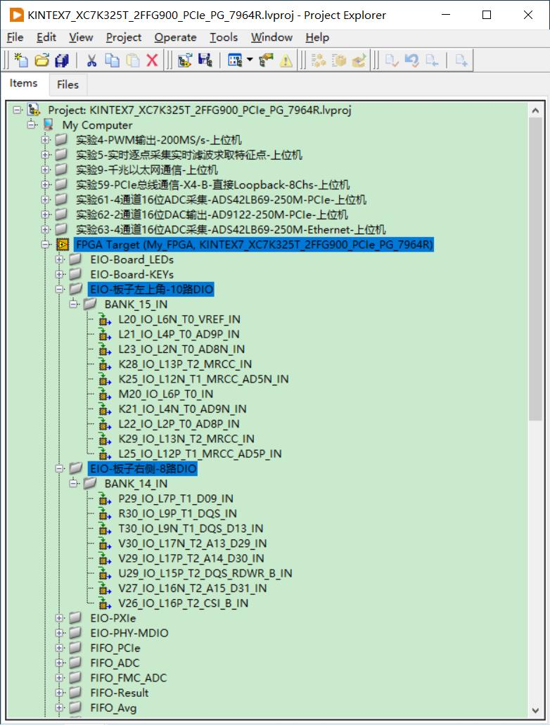Click the folder icon of BANK_15_IN
The image size is (550, 725).
pos(90,304)
